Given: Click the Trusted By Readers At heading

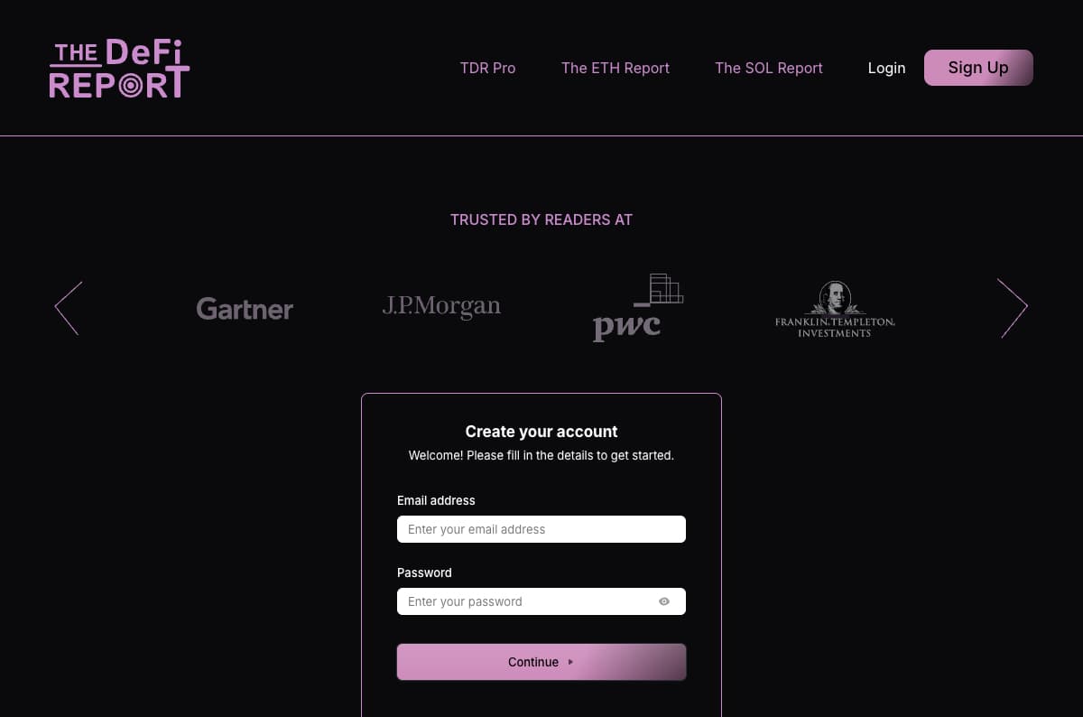Looking at the screenshot, I should click(541, 219).
